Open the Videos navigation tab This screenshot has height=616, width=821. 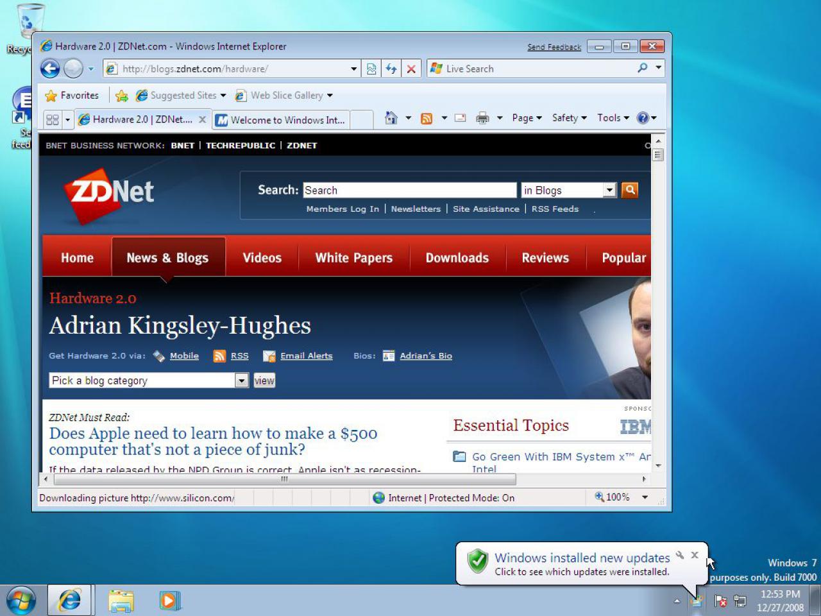click(x=262, y=258)
